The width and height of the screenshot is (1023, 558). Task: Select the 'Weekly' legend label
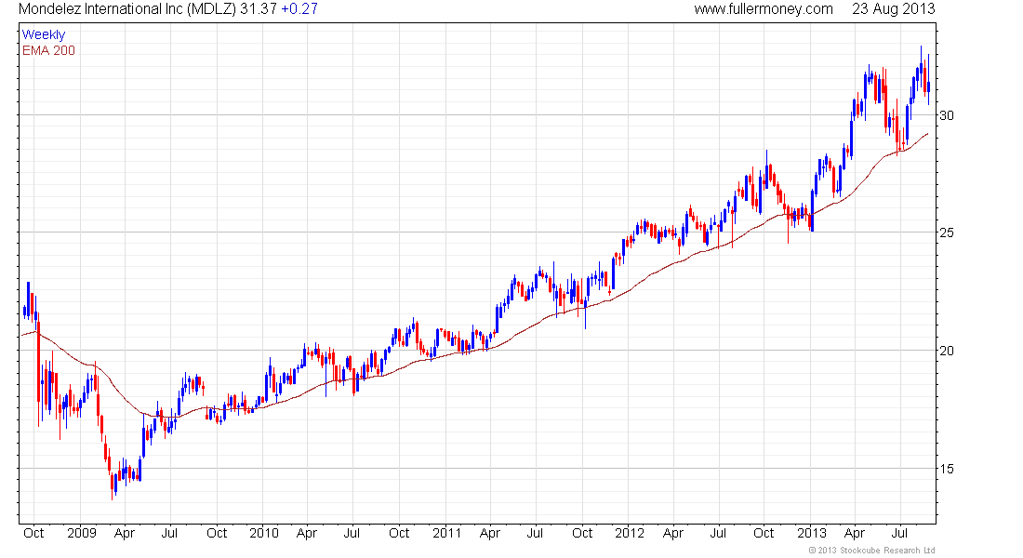click(x=44, y=34)
